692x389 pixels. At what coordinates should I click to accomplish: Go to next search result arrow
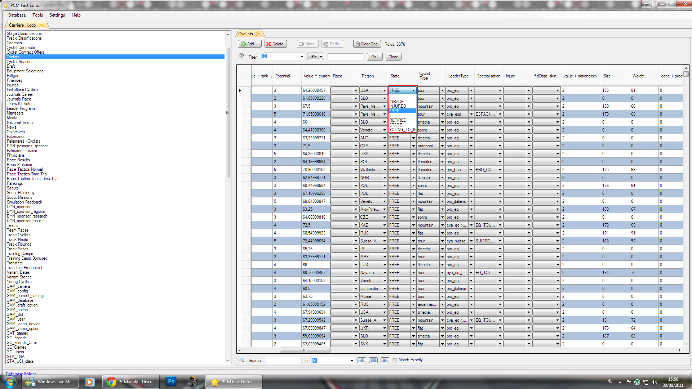[x=385, y=360]
